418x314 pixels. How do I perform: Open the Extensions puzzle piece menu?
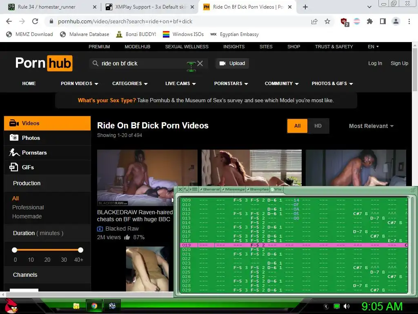click(x=369, y=21)
